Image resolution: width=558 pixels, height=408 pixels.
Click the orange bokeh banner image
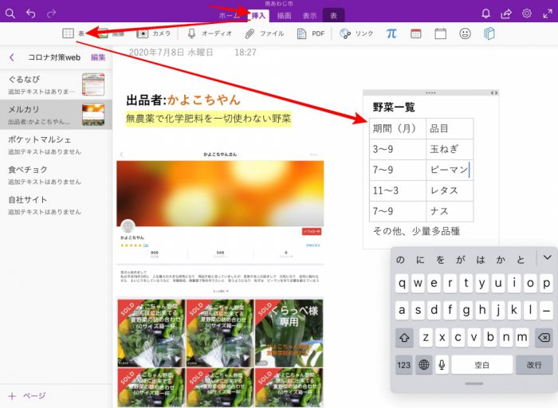220,193
